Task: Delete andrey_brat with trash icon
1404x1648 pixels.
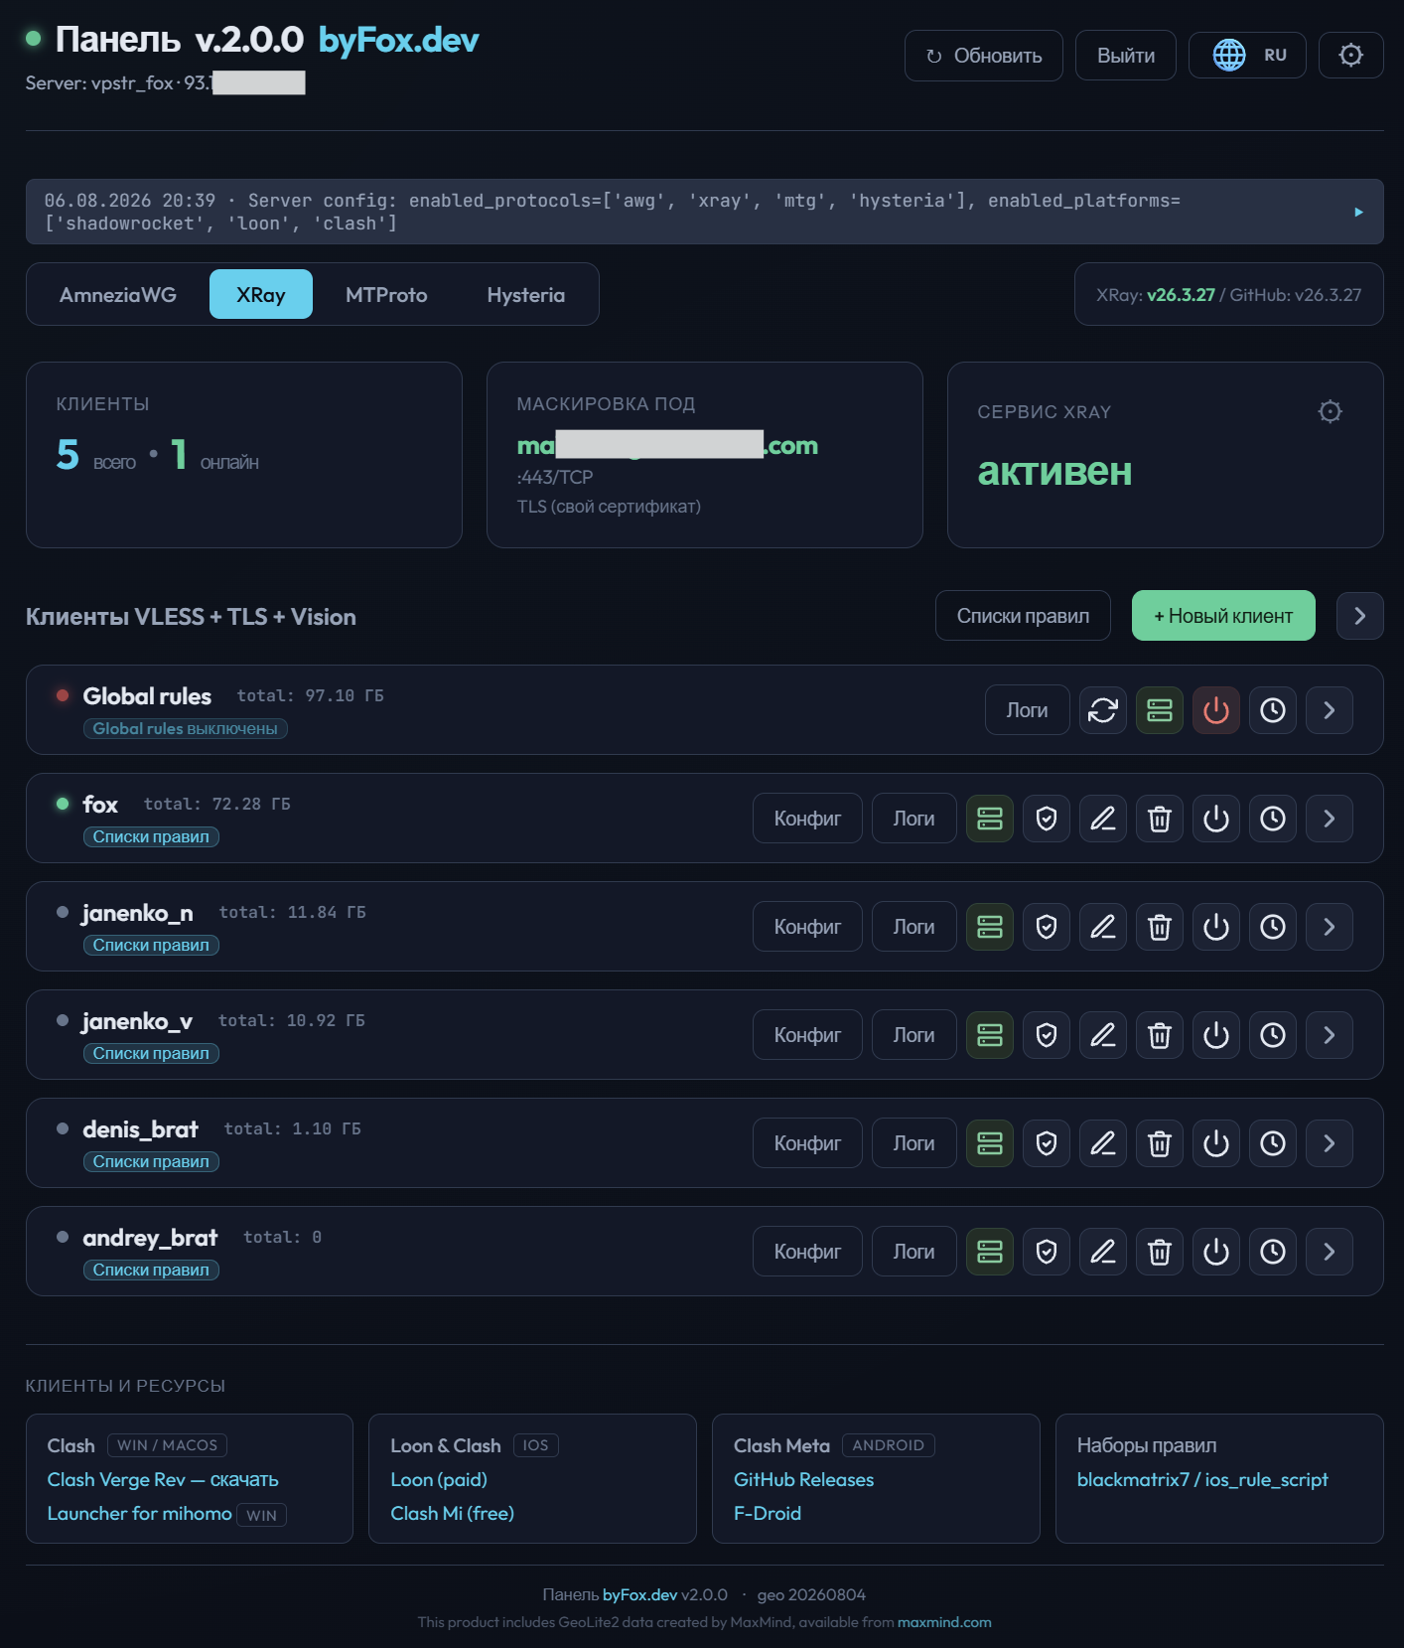Action: pos(1160,1252)
